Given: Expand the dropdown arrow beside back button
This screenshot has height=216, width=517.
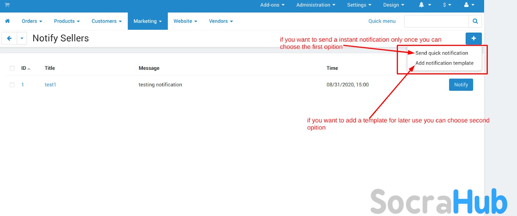Looking at the screenshot, I should (x=22, y=38).
